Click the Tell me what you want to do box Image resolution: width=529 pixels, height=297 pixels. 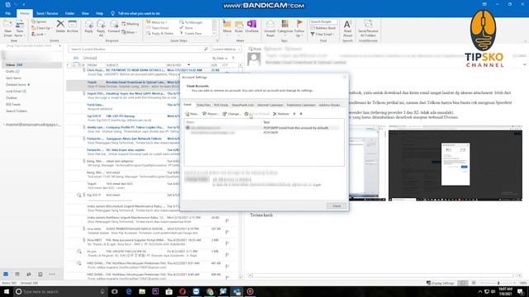(136, 13)
